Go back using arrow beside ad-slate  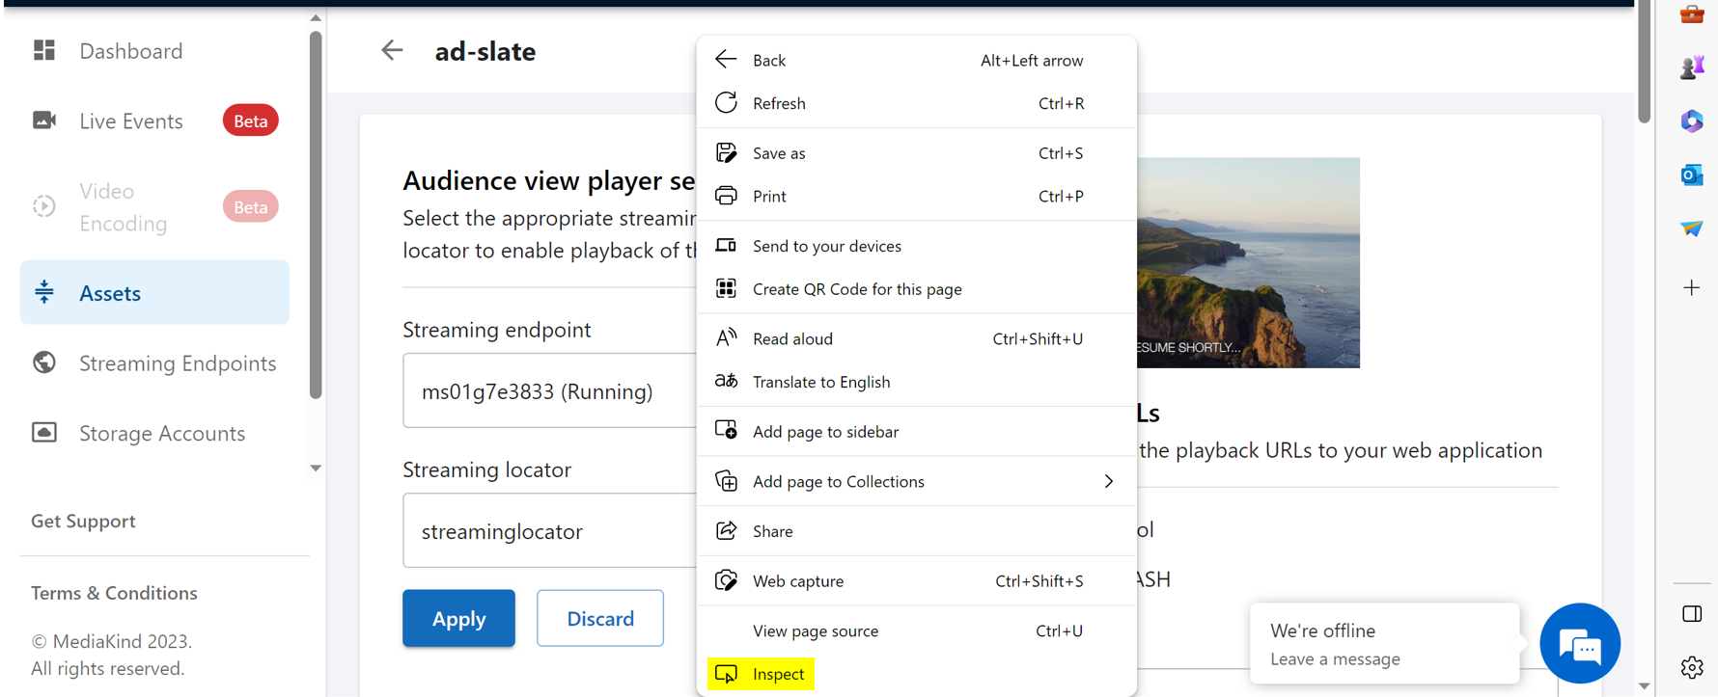click(392, 50)
